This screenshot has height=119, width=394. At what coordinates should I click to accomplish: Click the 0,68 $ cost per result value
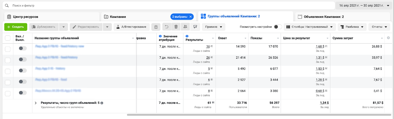(320, 91)
